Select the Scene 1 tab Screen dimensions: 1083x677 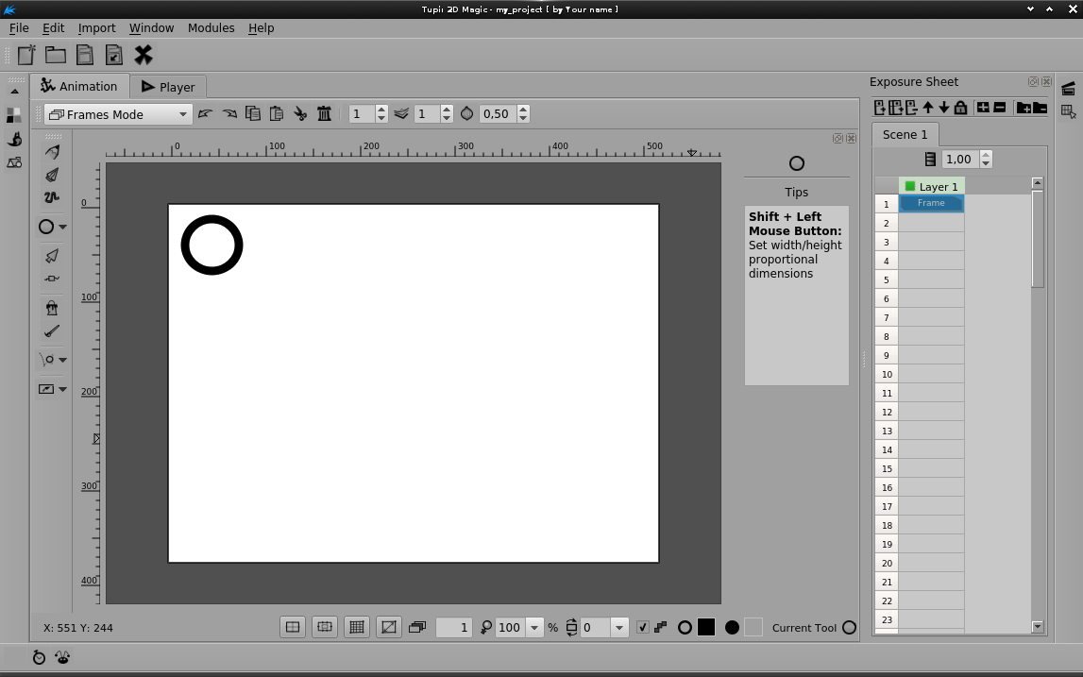(x=905, y=134)
